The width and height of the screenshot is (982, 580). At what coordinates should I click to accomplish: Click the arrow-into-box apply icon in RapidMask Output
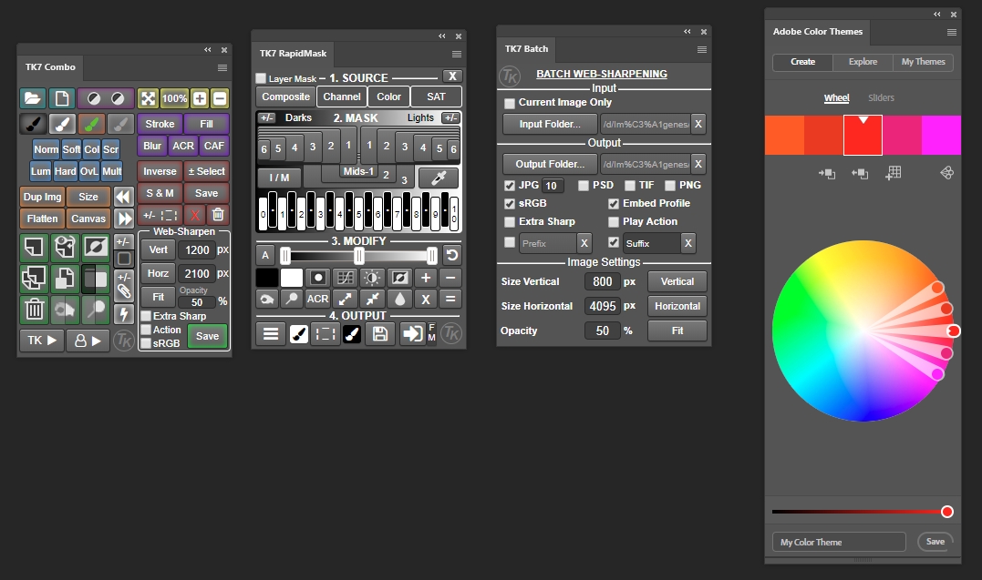[412, 333]
